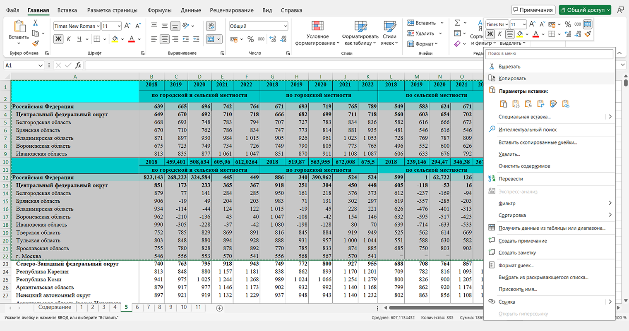This screenshot has height=331, width=629.
Task: Click the ribbon's percent style icon
Action: tap(250, 39)
